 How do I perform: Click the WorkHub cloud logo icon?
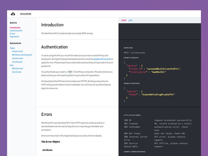[x=13, y=14]
